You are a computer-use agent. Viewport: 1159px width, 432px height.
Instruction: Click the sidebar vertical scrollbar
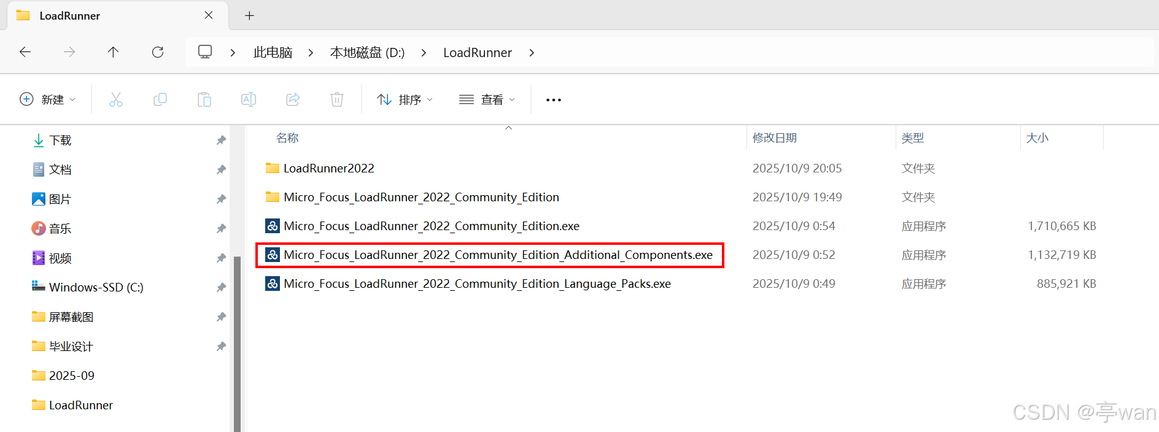tap(238, 344)
